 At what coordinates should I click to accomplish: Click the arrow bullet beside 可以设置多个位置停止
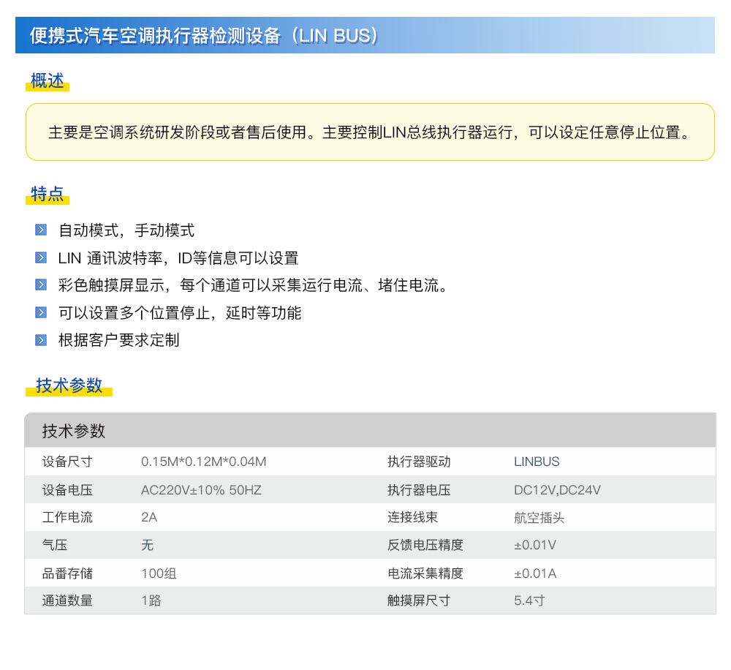pyautogui.click(x=41, y=313)
